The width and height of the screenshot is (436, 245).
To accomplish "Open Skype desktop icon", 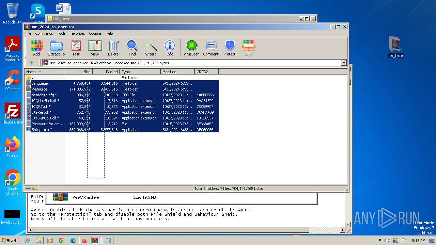I will tap(38, 14).
